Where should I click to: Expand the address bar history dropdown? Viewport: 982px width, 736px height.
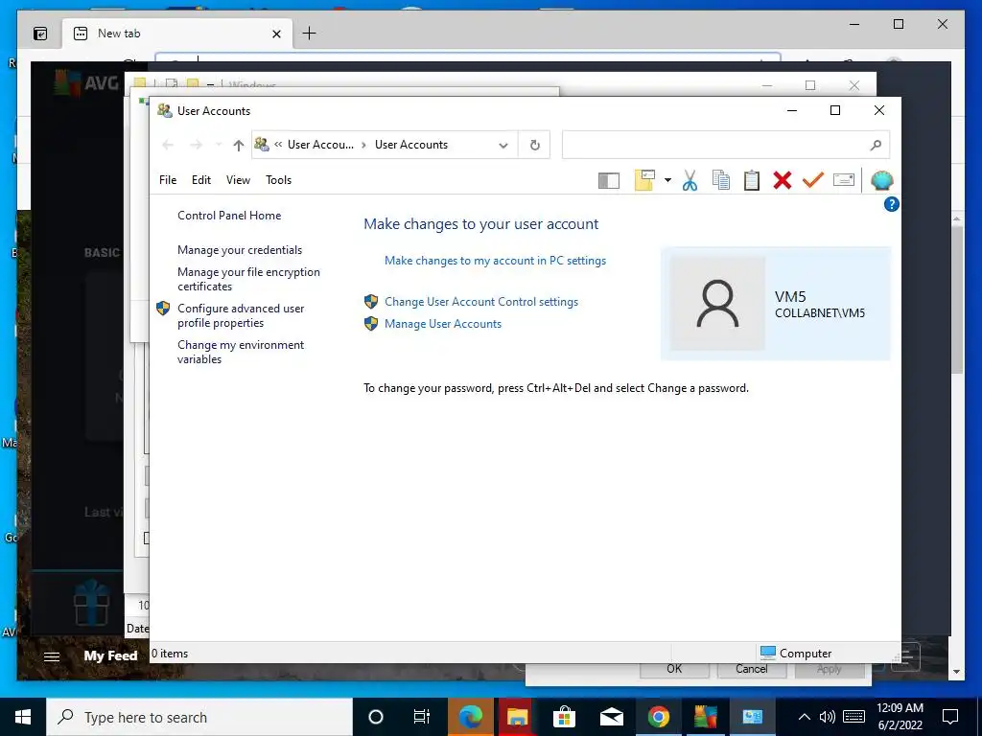coord(503,146)
